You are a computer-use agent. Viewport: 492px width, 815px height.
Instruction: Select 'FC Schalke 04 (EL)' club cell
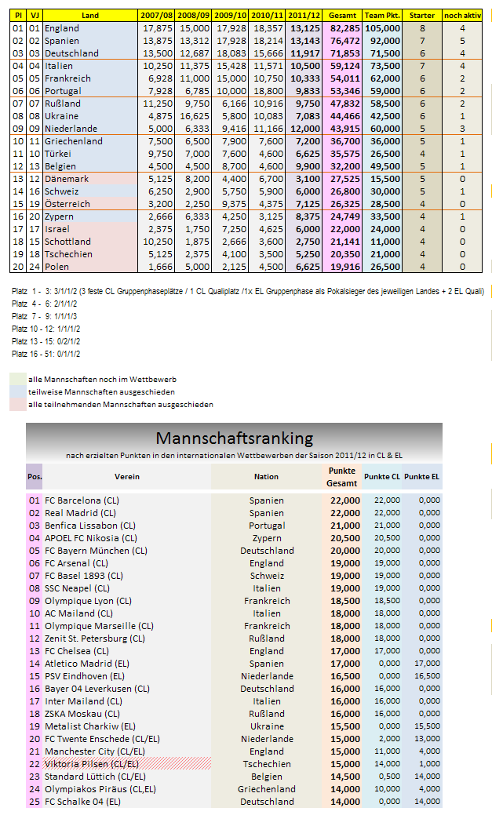[127, 802]
